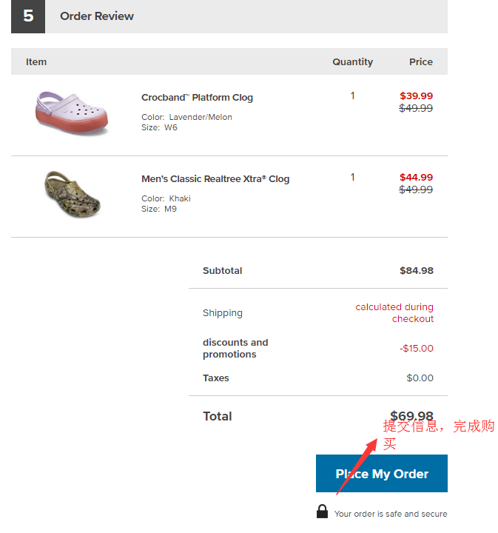Open the Crocband Platform Clog thumbnail
498x533 pixels.
(72, 113)
